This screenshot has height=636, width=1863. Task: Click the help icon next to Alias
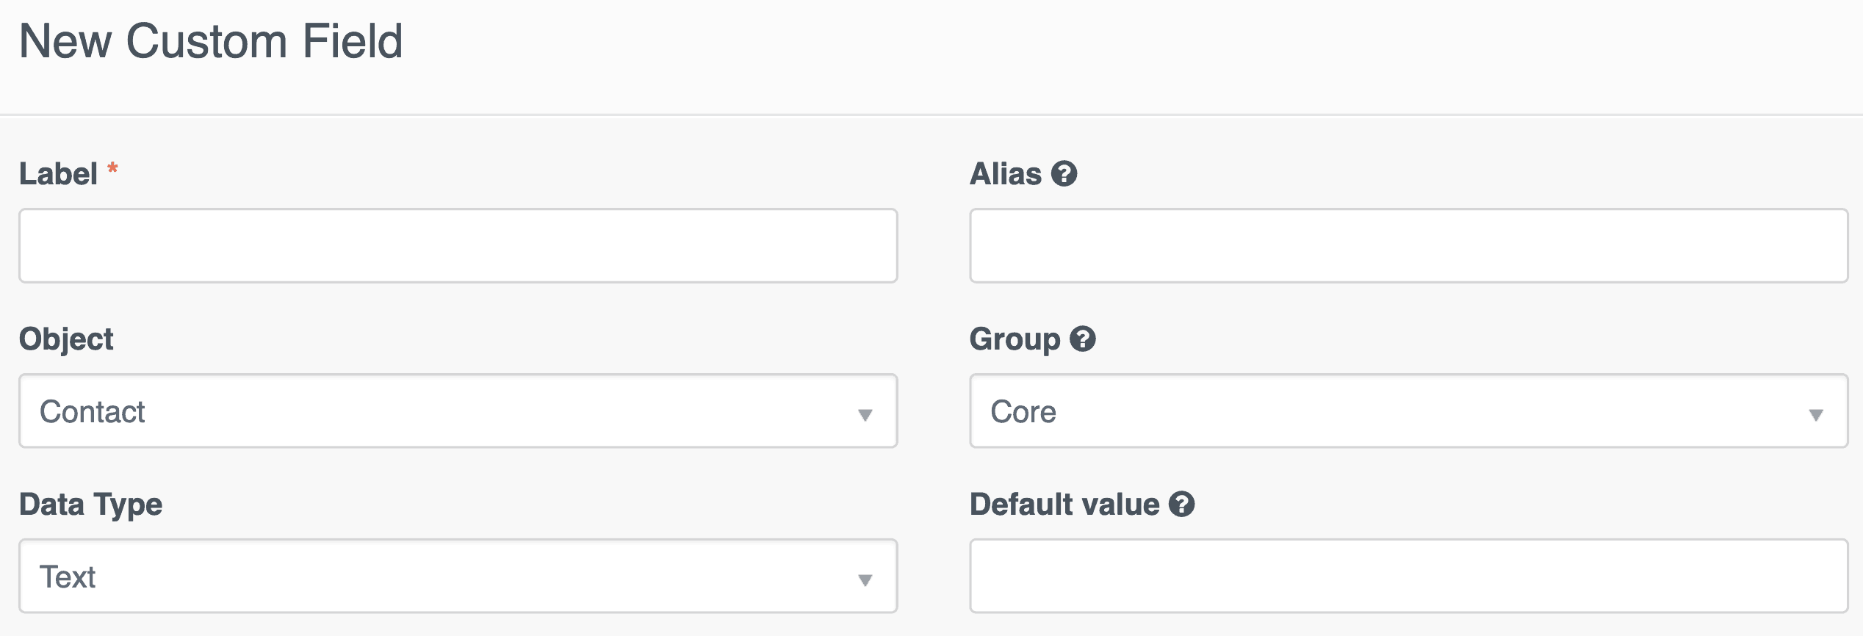pos(1064,174)
